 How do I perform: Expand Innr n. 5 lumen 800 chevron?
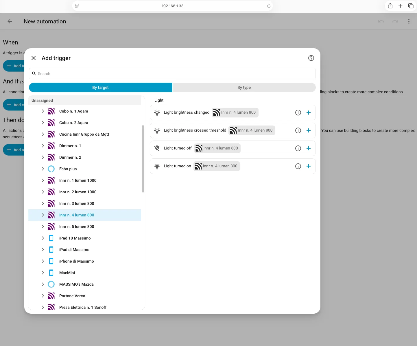43,227
